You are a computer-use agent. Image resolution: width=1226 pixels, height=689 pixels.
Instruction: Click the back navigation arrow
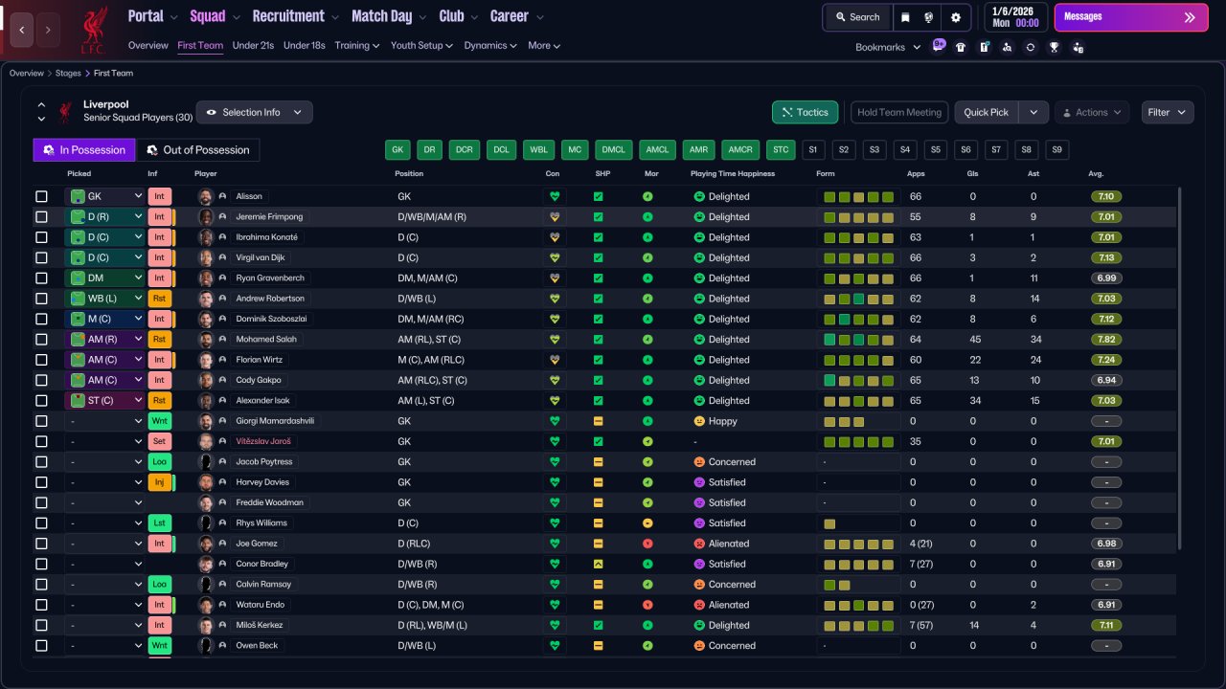coord(23,30)
